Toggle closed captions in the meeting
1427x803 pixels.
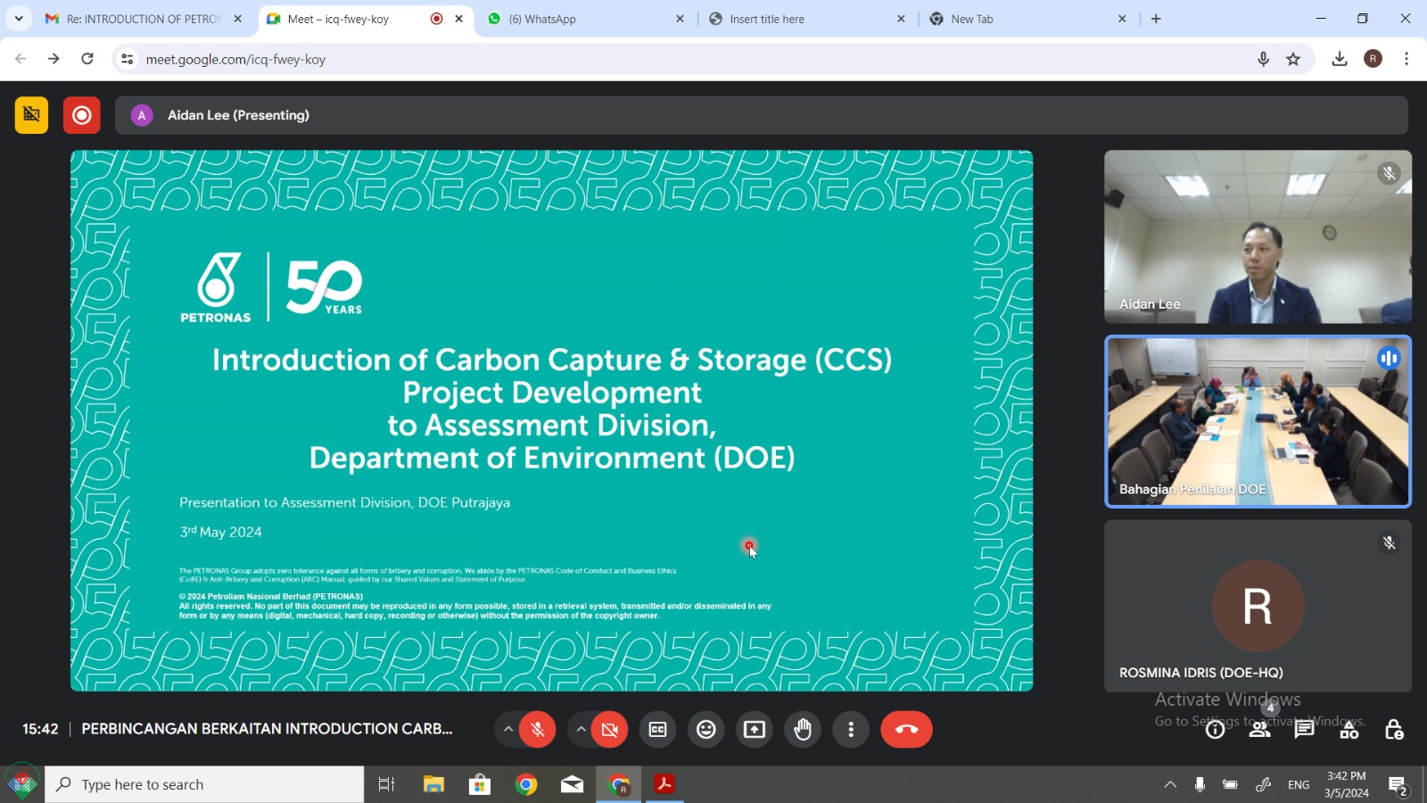(657, 730)
